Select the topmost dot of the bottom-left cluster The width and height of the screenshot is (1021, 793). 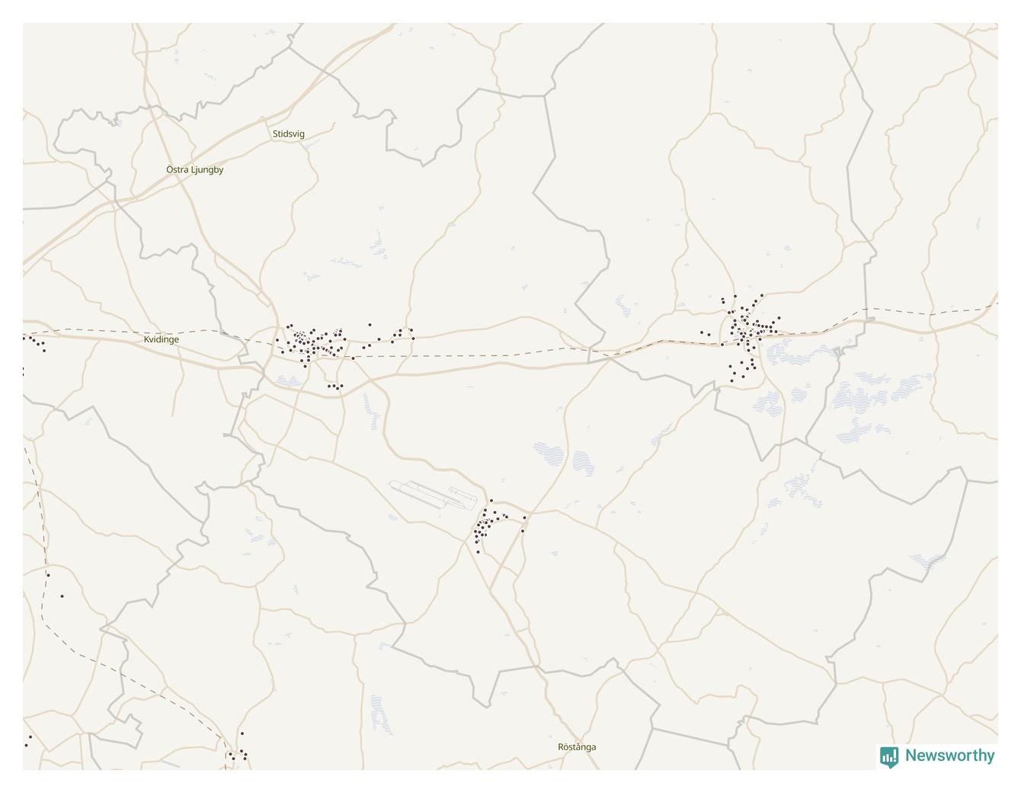(242, 734)
